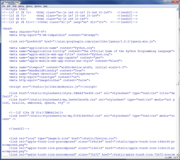This screenshot has height=160, width=180.
Task: Click the apple-mobile-web-app-title meta line
Action: [x=60, y=54]
